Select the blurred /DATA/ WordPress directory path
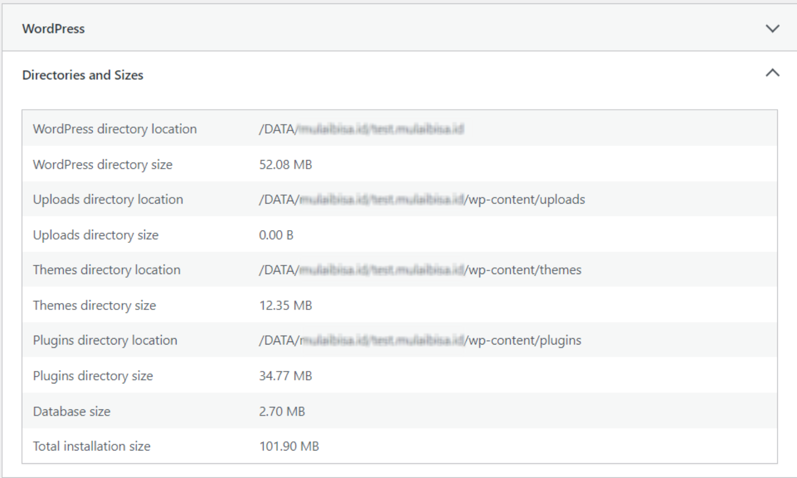 pos(361,129)
